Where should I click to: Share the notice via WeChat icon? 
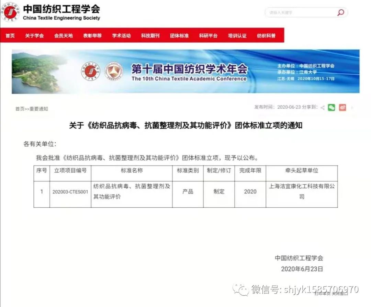coord(331,108)
